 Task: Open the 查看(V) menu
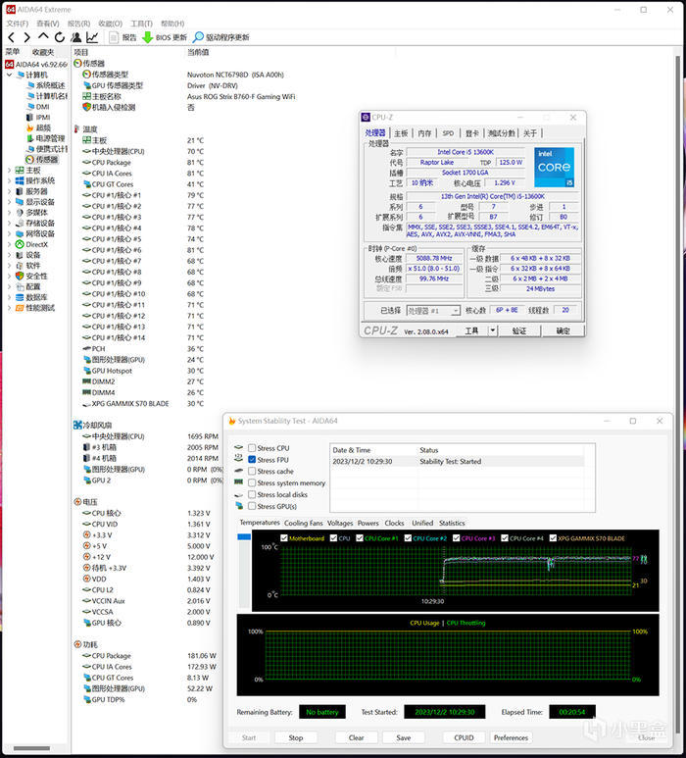(48, 24)
